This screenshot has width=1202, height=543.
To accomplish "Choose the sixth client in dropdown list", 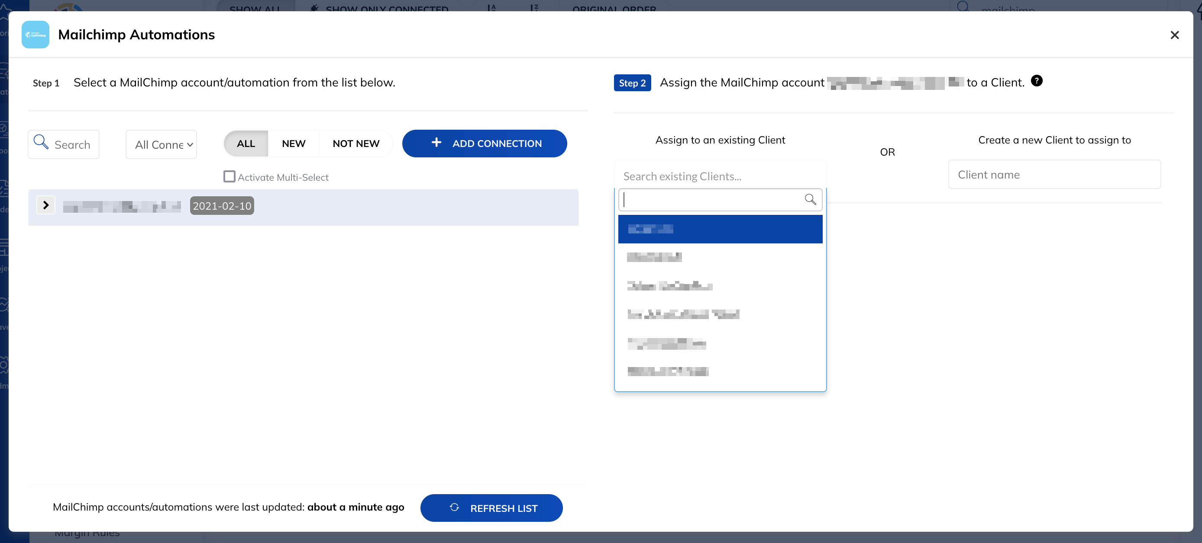I will click(720, 372).
